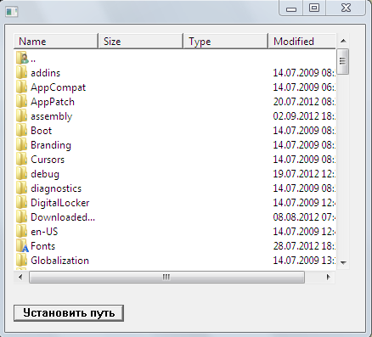Click the Branding folder icon
372x337 pixels.
pos(21,145)
